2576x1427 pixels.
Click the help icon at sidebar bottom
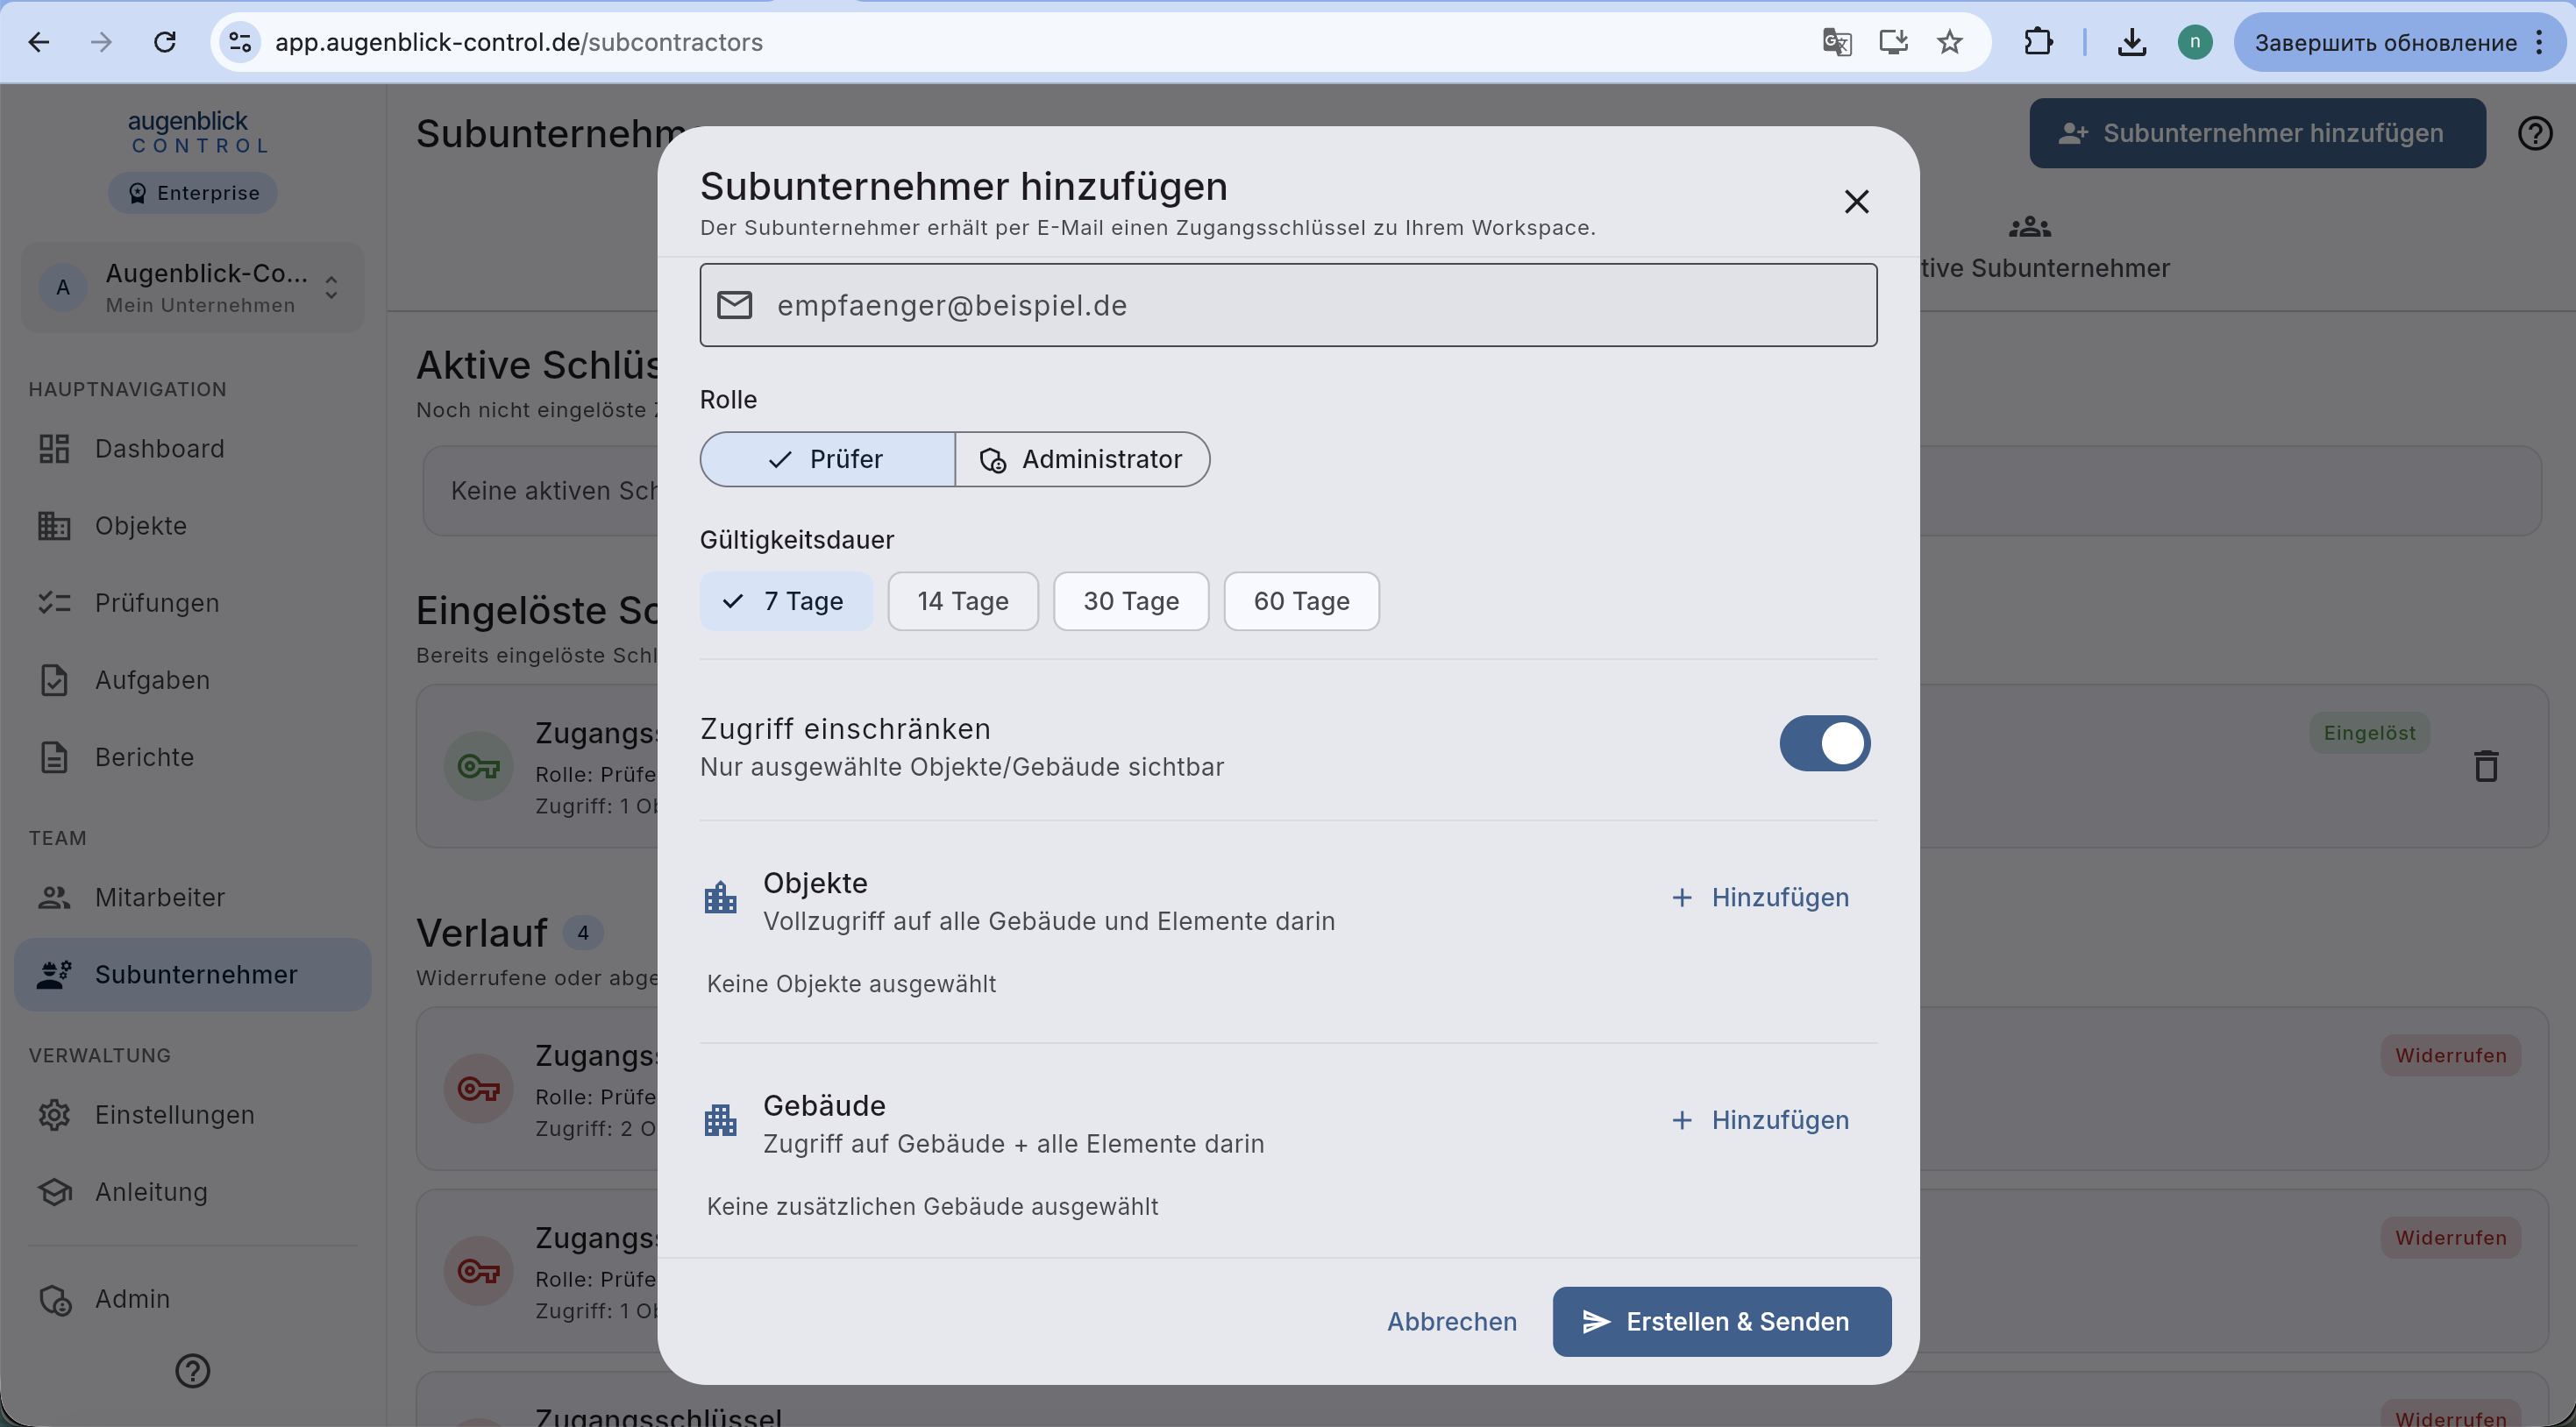pyautogui.click(x=192, y=1371)
